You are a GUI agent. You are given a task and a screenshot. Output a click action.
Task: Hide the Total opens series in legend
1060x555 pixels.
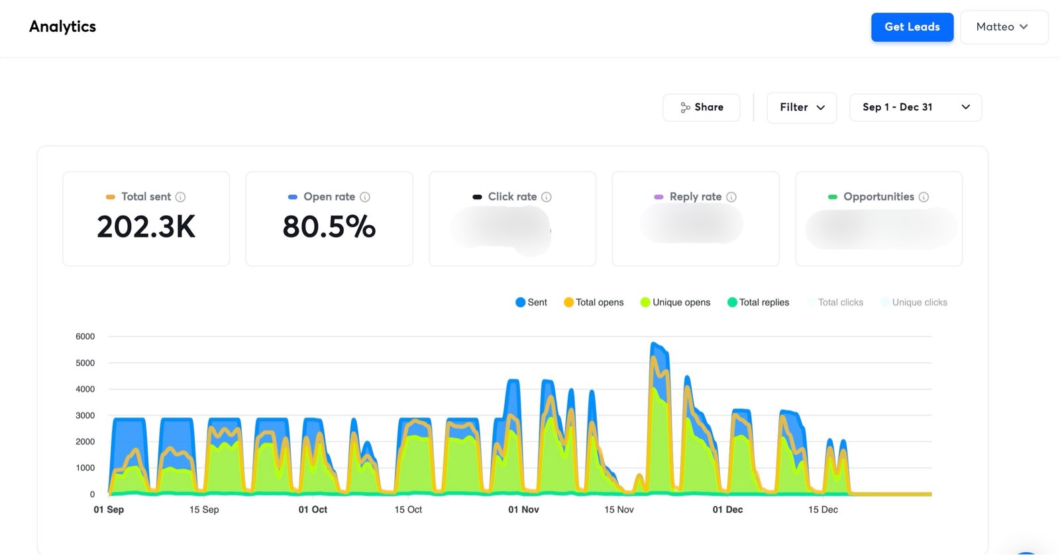[594, 302]
